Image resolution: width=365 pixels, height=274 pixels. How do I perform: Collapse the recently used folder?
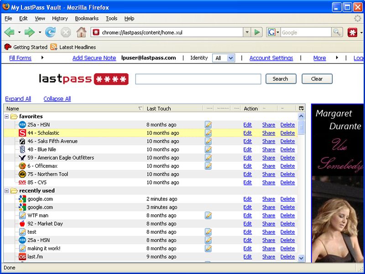[7, 190]
